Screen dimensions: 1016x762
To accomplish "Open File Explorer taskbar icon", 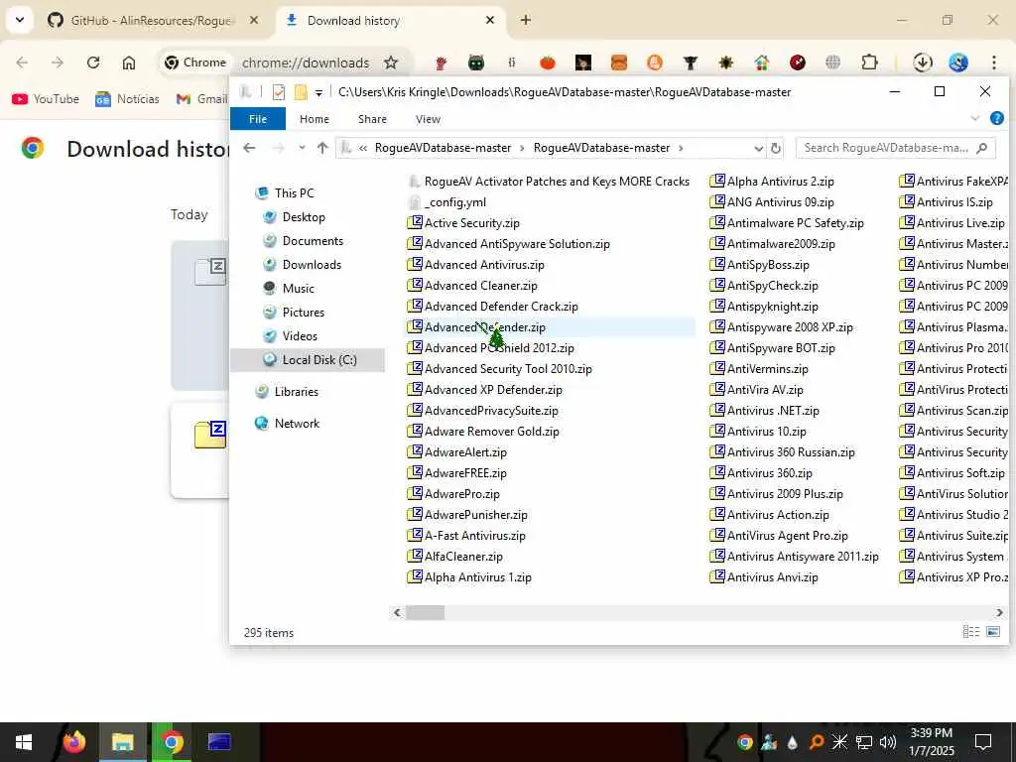I will tap(122, 742).
